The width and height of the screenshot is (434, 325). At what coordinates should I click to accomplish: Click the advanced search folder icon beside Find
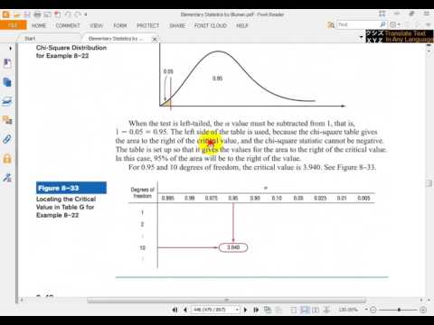(331, 25)
